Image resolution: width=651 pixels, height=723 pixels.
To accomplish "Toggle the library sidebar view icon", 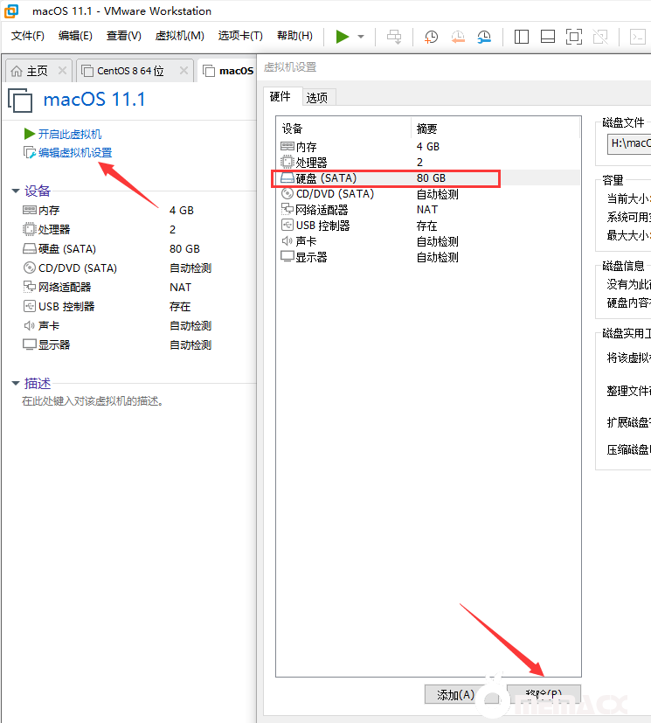I will [x=521, y=37].
